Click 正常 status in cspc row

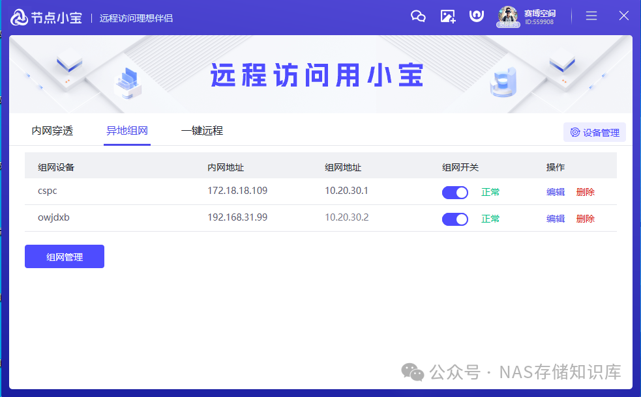[490, 192]
